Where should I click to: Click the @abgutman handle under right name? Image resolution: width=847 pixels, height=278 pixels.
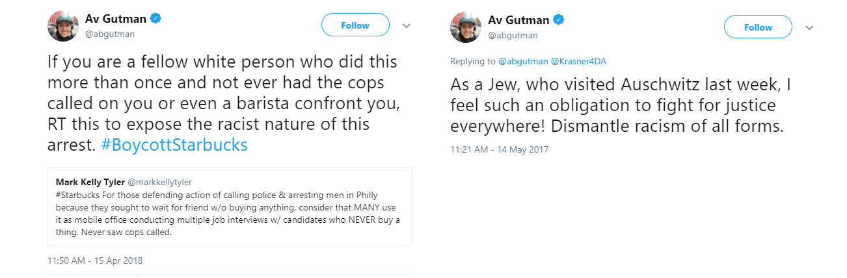[513, 35]
